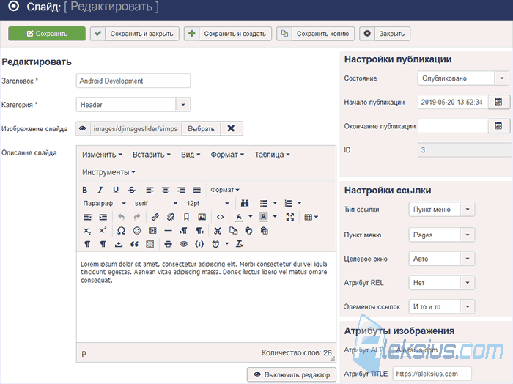The width and height of the screenshot is (513, 384).
Task: Open the Таблица editor menu
Action: pos(272,155)
